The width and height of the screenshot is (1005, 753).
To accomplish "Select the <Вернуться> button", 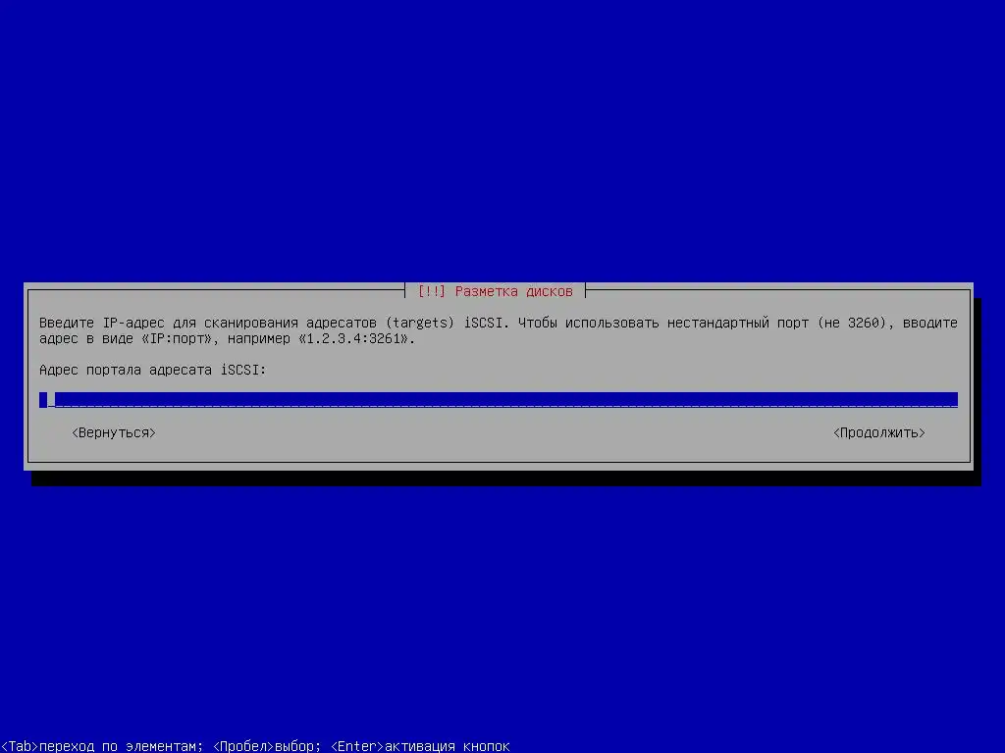I will 114,432.
